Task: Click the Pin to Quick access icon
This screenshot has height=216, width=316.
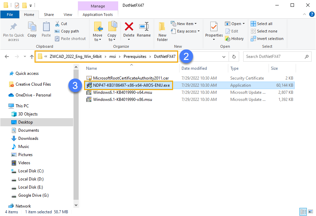Action: tap(14, 27)
